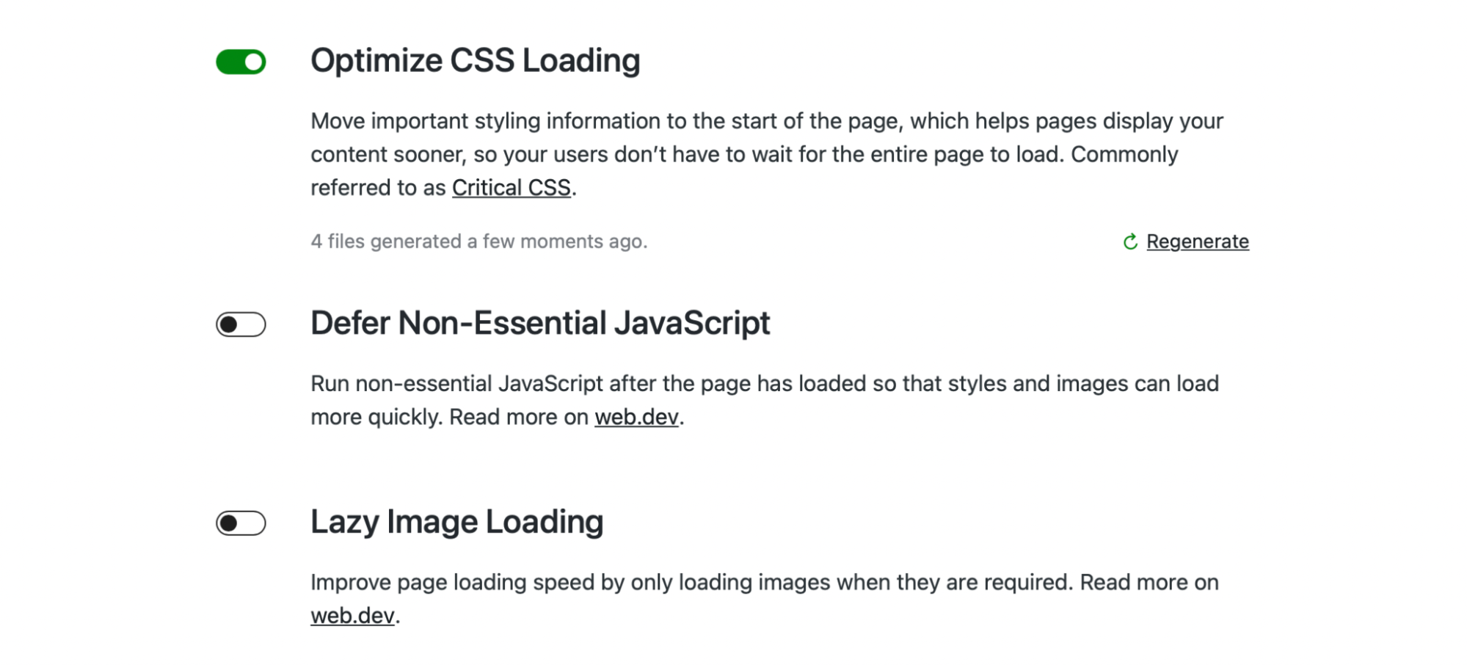This screenshot has width=1467, height=665.
Task: Enable Defer Non-Essential JavaScript
Action: point(241,323)
